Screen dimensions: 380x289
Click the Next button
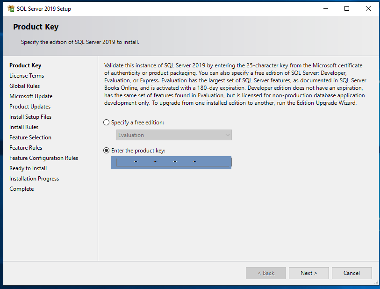point(308,273)
